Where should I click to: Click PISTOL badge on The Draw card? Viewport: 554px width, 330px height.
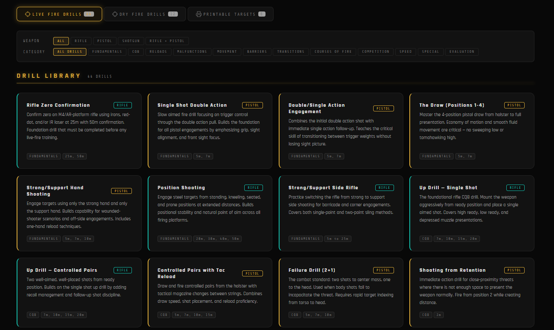514,105
